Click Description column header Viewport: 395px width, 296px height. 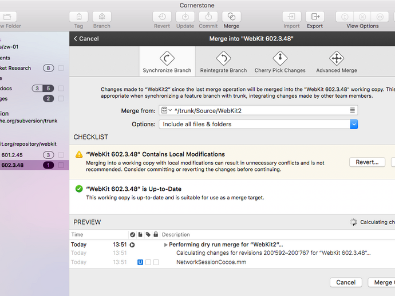tap(176, 235)
